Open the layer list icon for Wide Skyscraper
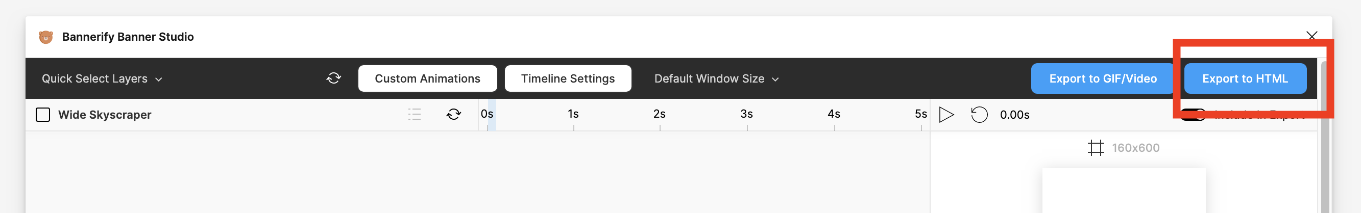Screen dimensions: 1361x213 (415, 115)
